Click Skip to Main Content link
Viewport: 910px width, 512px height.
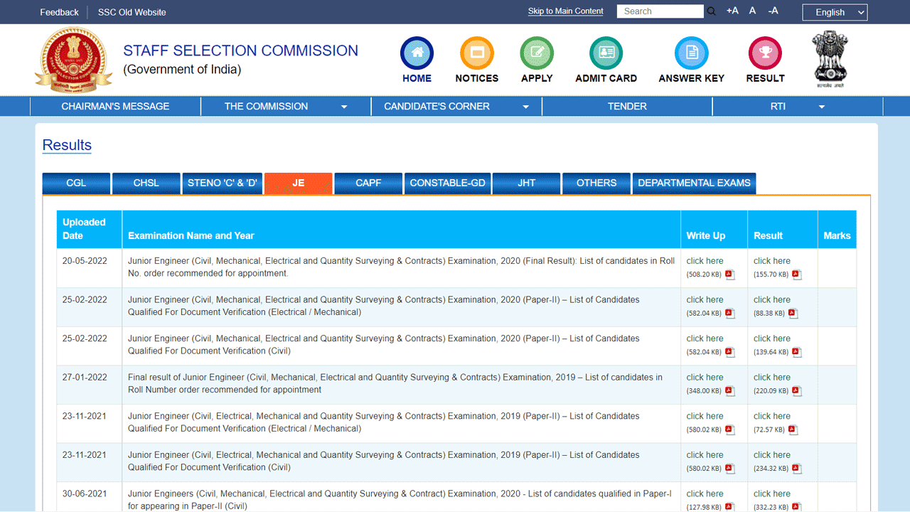565,11
